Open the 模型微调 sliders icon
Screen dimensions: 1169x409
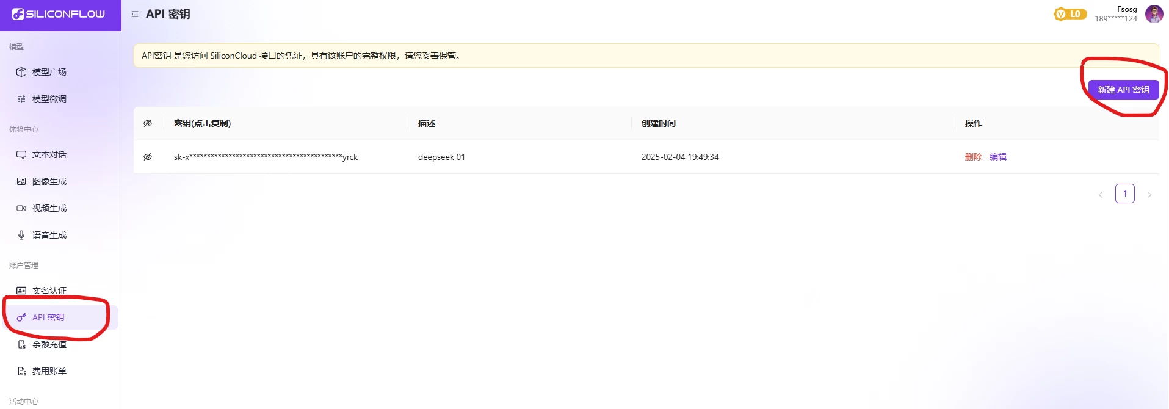click(21, 99)
